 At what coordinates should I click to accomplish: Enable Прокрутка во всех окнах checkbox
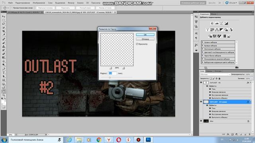(x=12, y=8)
